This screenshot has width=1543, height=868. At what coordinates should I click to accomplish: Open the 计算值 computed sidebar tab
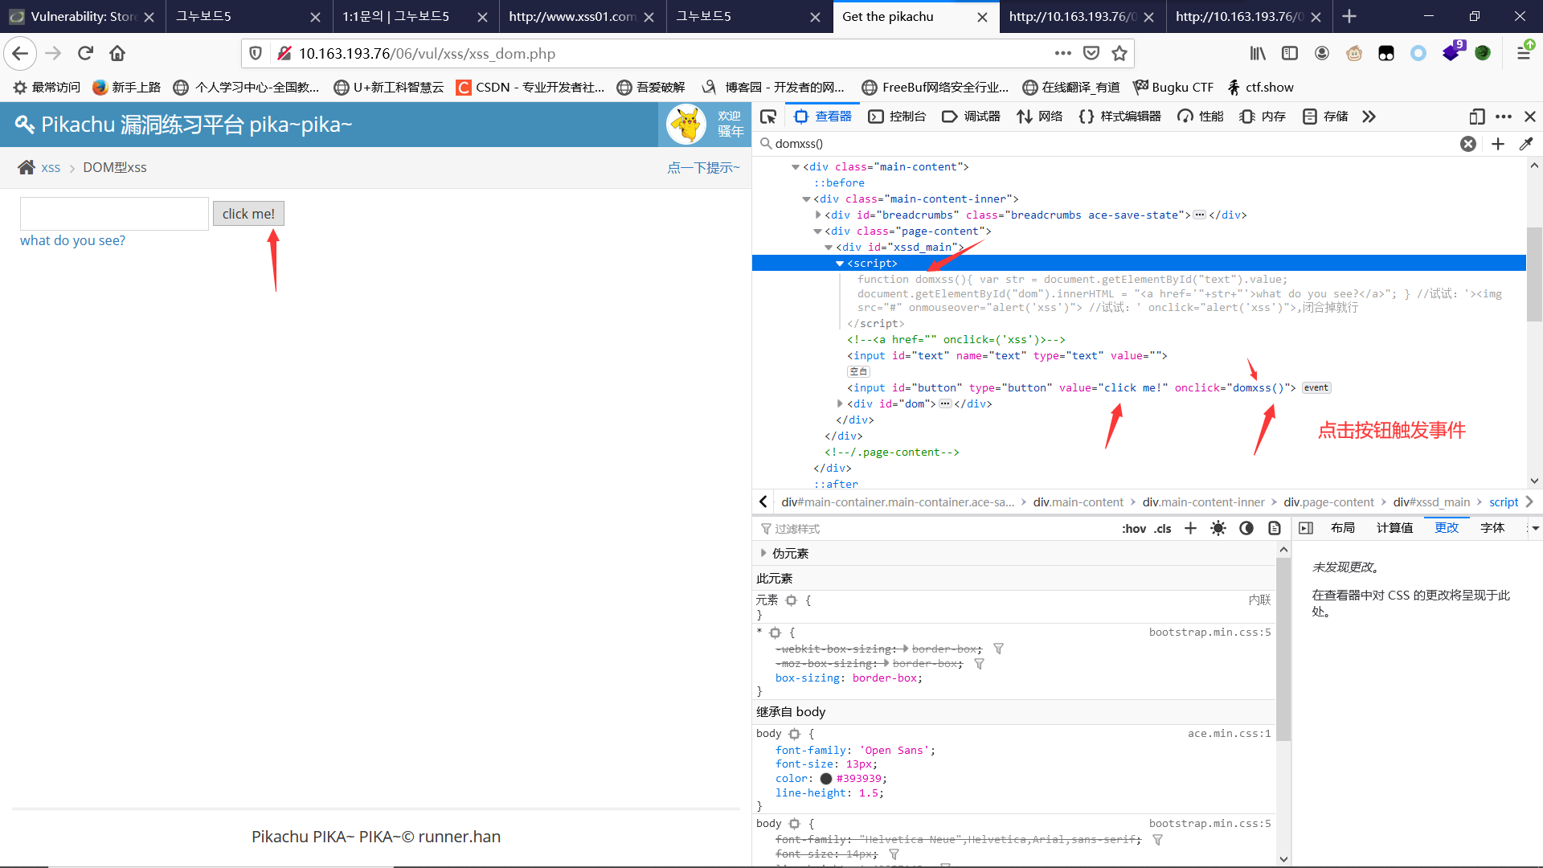coord(1394,528)
